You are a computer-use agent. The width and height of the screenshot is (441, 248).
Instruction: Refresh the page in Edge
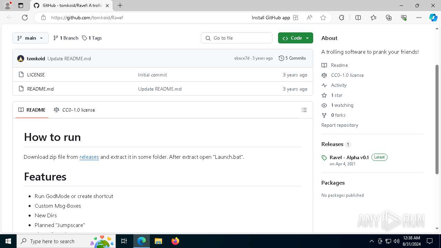25,18
